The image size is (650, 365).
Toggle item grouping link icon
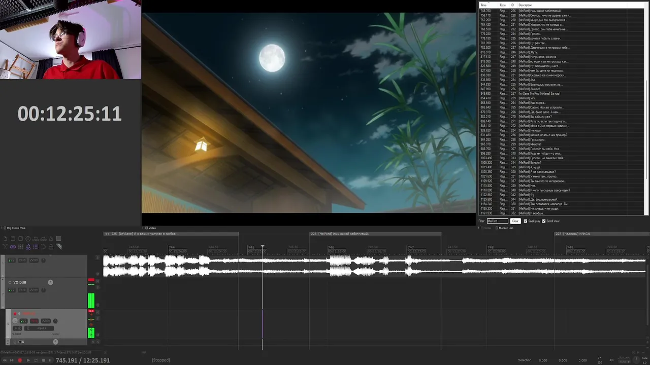pos(13,247)
